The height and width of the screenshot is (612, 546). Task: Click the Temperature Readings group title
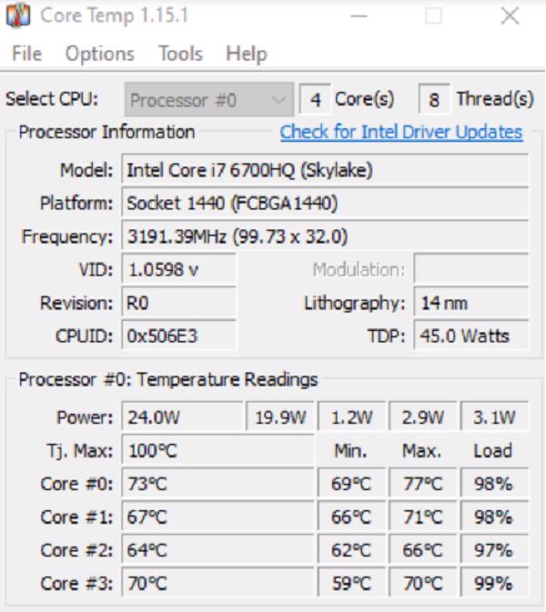coord(168,379)
